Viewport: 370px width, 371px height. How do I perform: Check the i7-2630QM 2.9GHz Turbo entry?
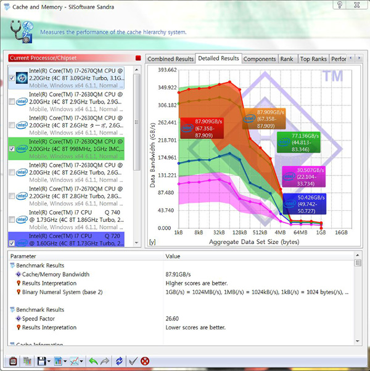pos(12,102)
